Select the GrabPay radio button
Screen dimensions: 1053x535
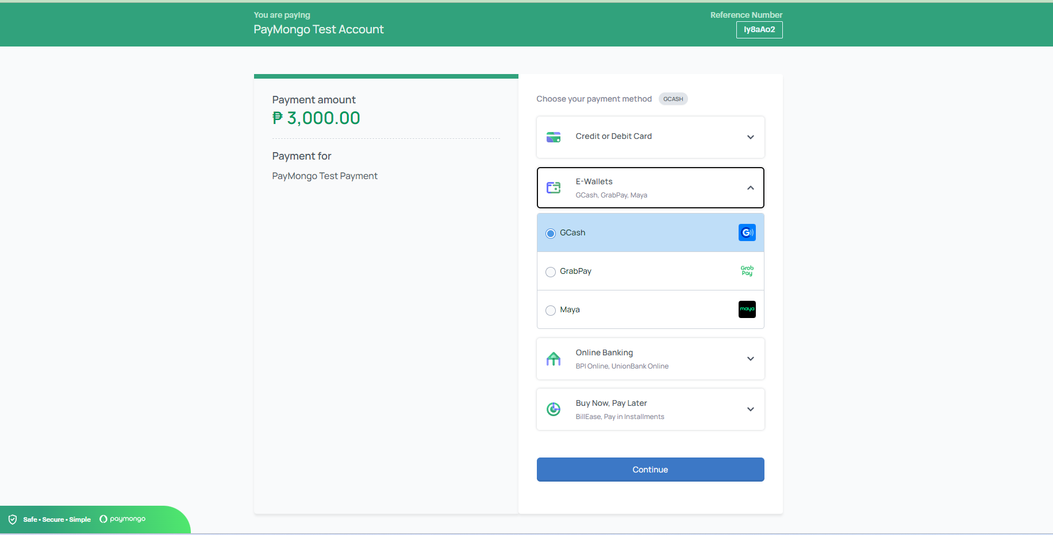(x=551, y=272)
